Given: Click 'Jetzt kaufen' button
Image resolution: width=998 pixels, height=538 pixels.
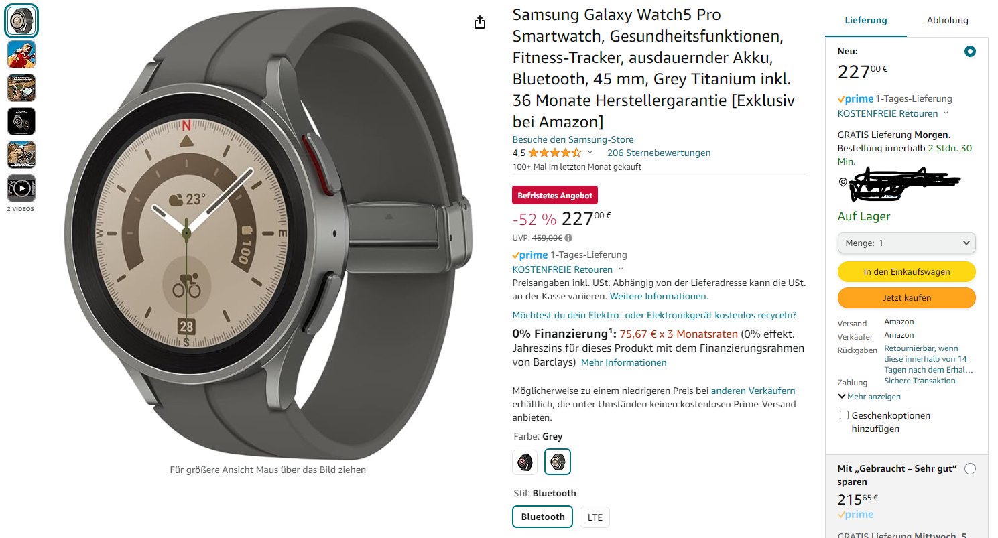Looking at the screenshot, I should coord(907,297).
